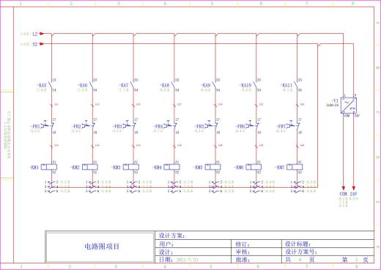Pick the KM7 contactor coil symbol
Viewport: 381px width, 270px height.
[295, 167]
